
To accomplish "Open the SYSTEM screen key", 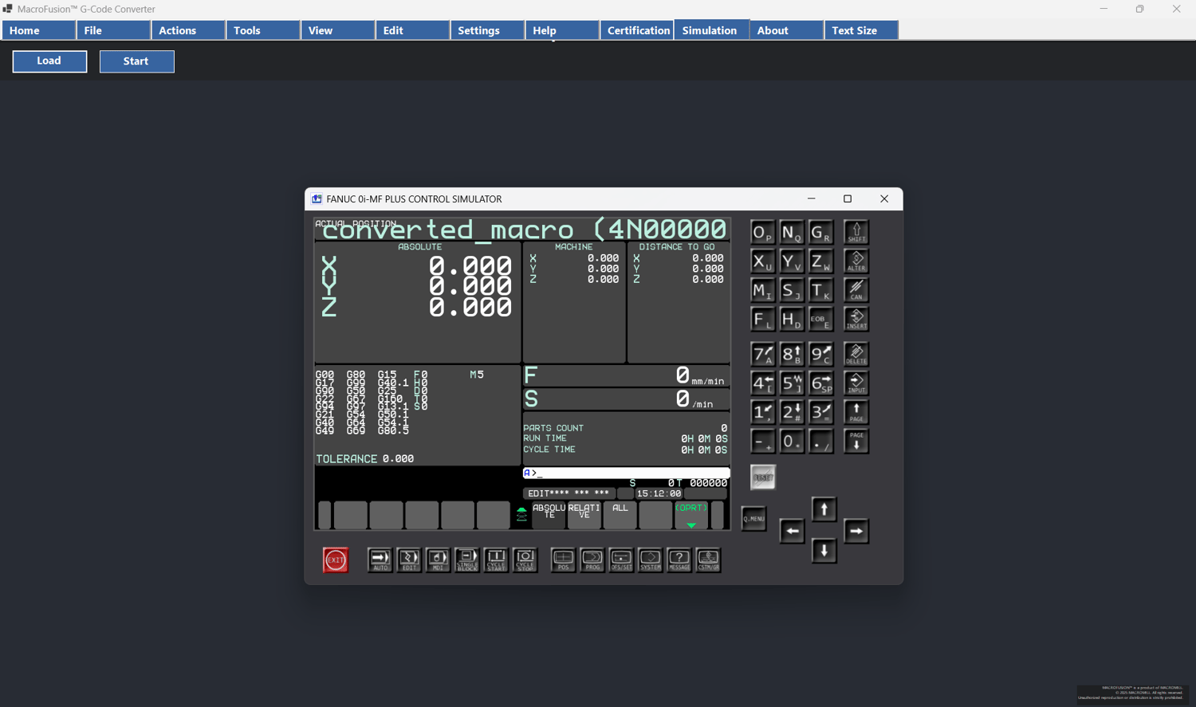I will pyautogui.click(x=650, y=560).
